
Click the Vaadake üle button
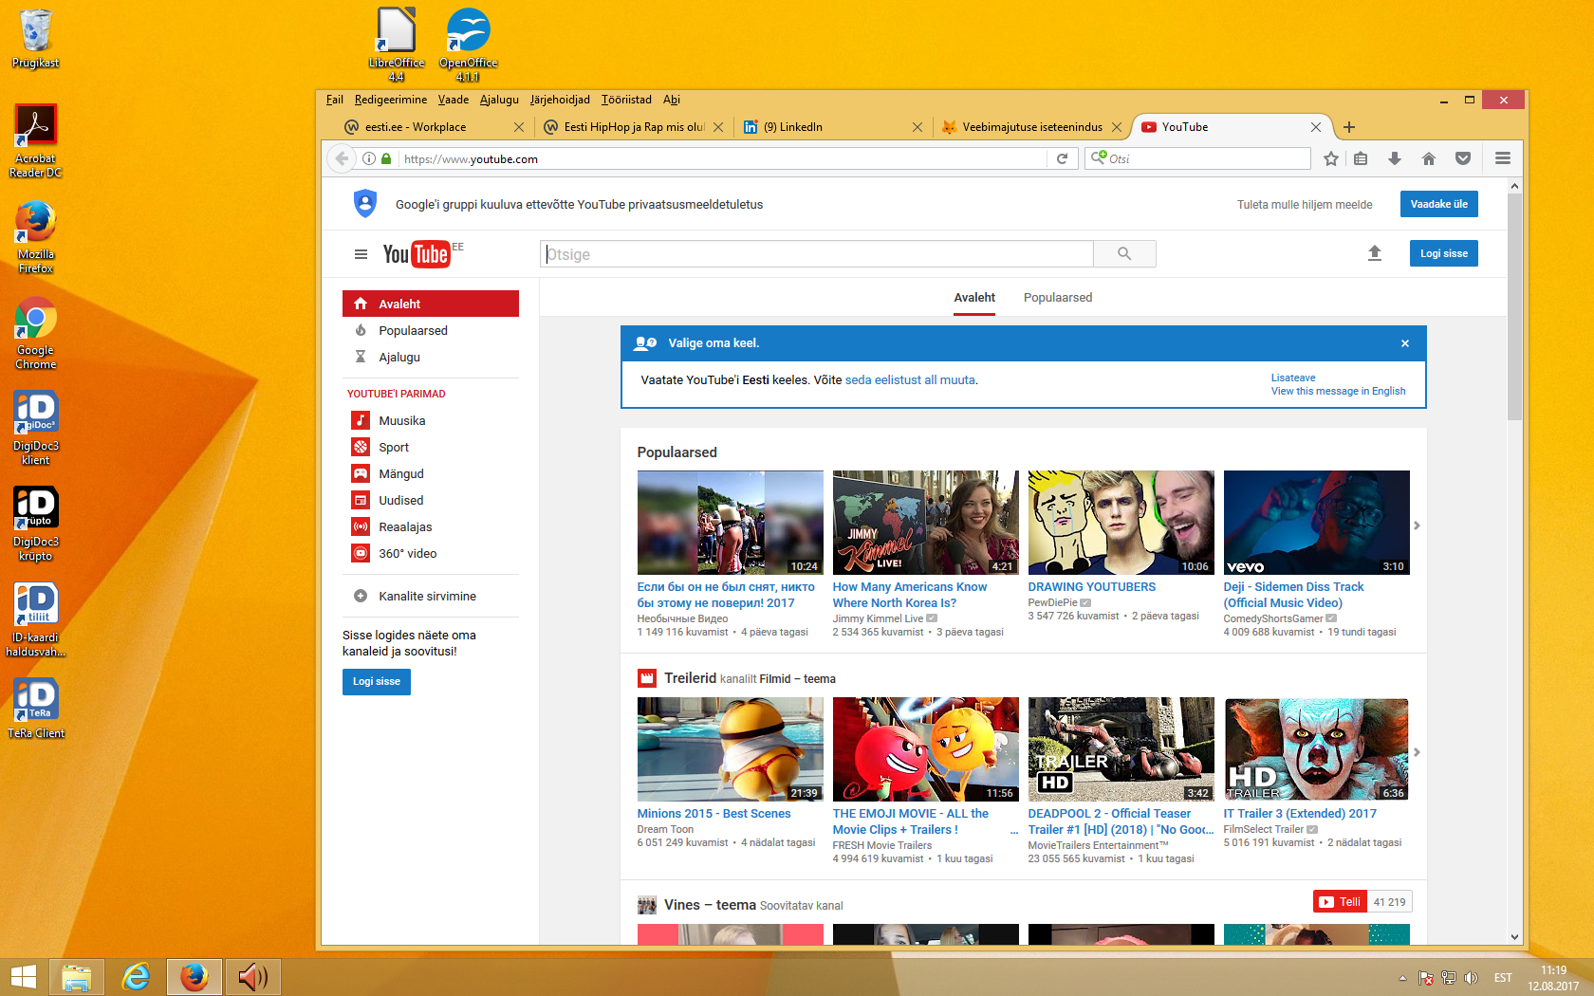[x=1438, y=204]
